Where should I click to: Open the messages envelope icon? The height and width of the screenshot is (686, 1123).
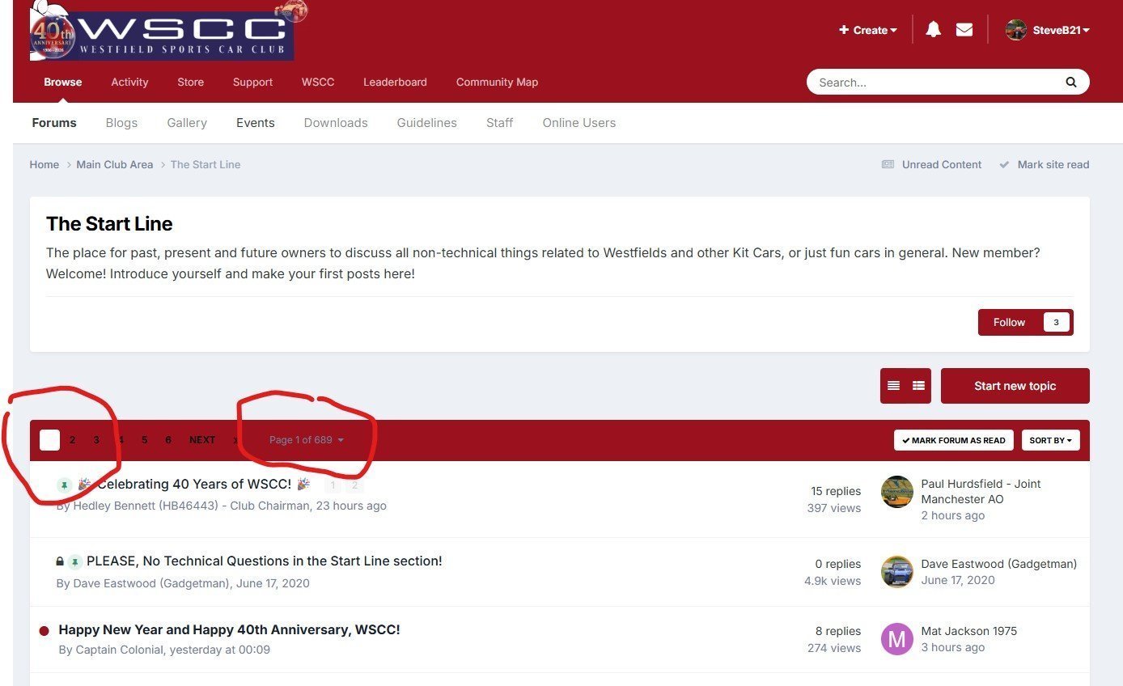(964, 30)
